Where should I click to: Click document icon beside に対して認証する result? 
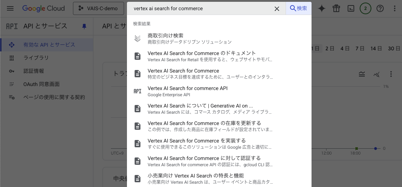[x=138, y=161]
